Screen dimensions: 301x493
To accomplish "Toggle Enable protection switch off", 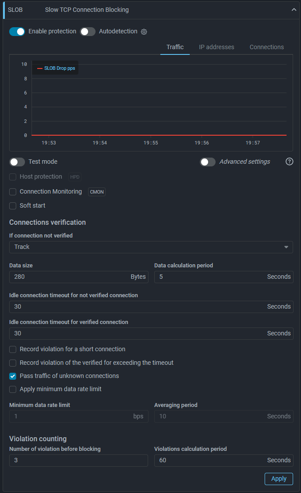I will point(17,32).
